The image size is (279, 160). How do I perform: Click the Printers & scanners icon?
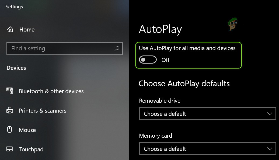tap(10, 110)
